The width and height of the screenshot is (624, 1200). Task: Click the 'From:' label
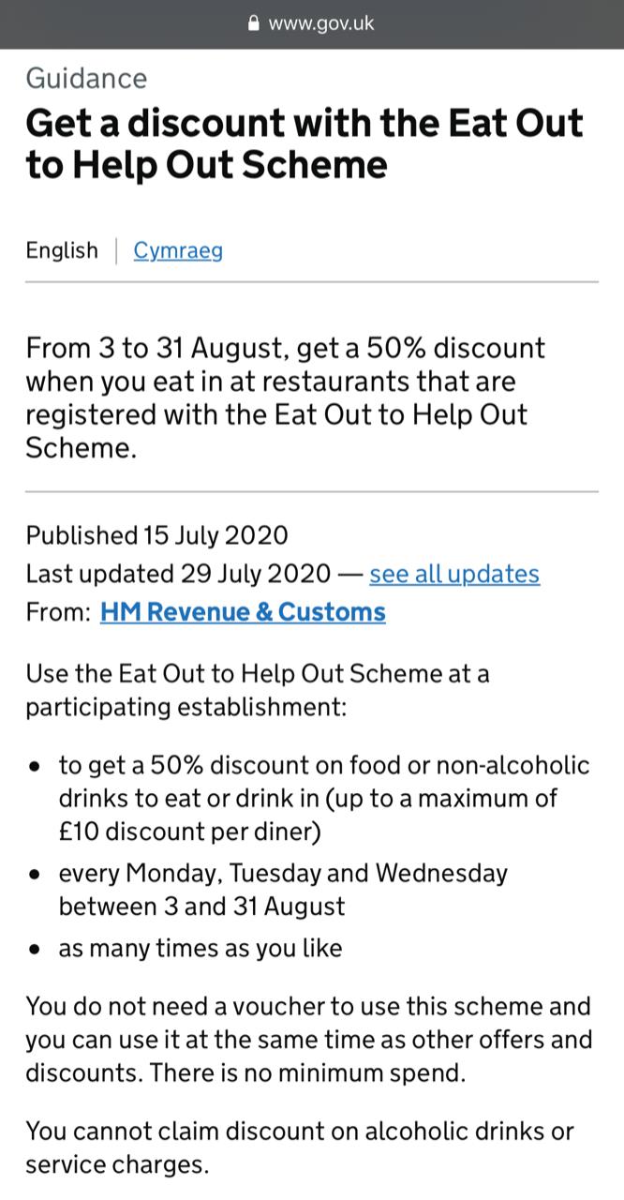tap(58, 612)
